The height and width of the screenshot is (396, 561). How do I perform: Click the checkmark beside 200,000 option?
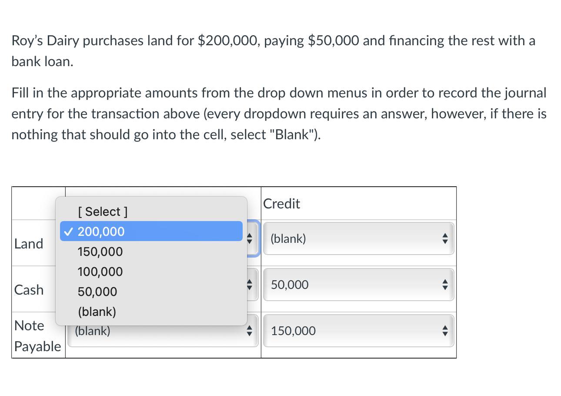(67, 232)
